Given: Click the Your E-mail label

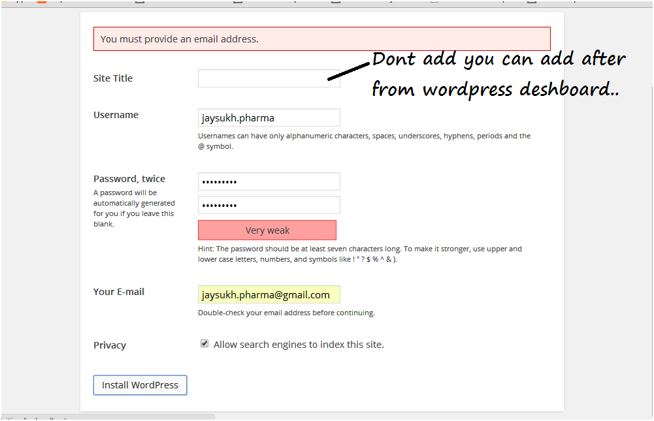Looking at the screenshot, I should coord(119,292).
